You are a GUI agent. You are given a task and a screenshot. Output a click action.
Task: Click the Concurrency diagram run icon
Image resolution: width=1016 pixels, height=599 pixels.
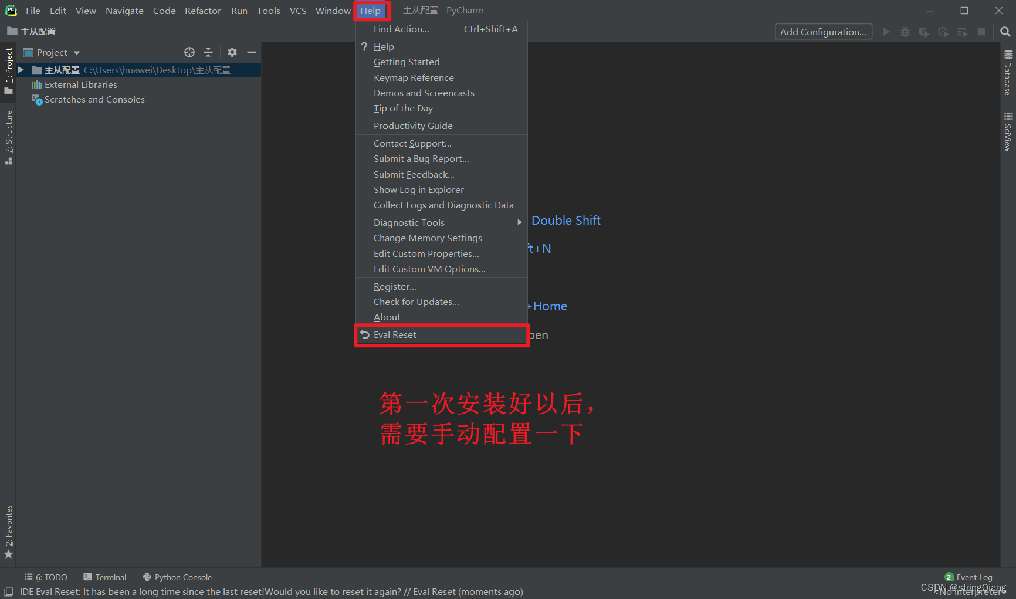(x=962, y=32)
